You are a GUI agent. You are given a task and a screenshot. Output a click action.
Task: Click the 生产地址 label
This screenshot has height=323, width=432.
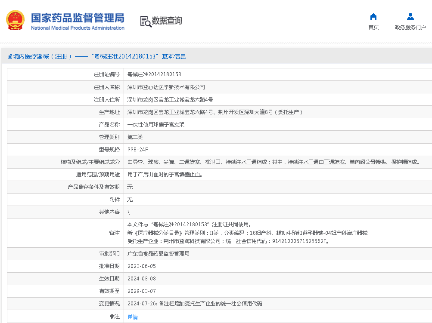click(109, 112)
